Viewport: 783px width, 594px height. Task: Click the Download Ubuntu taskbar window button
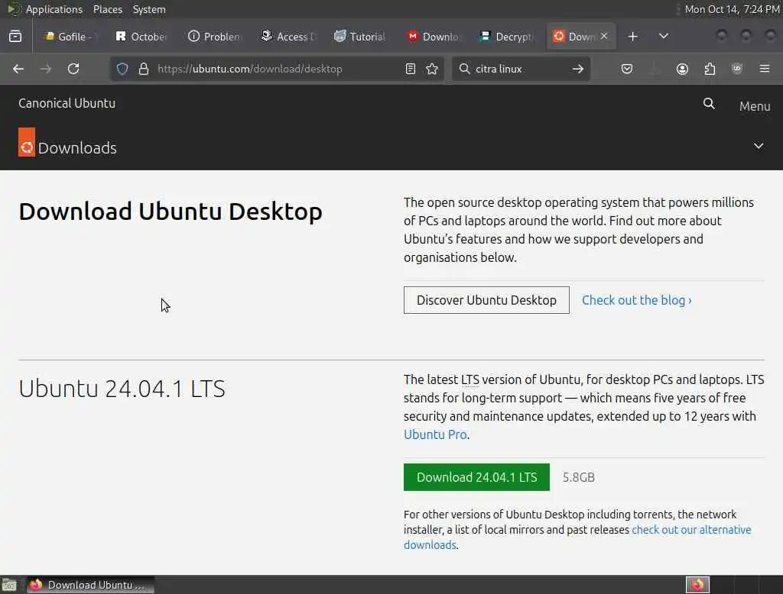(90, 585)
